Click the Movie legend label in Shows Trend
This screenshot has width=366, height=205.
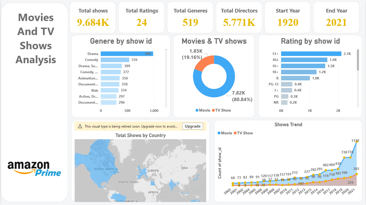[x=226, y=133]
